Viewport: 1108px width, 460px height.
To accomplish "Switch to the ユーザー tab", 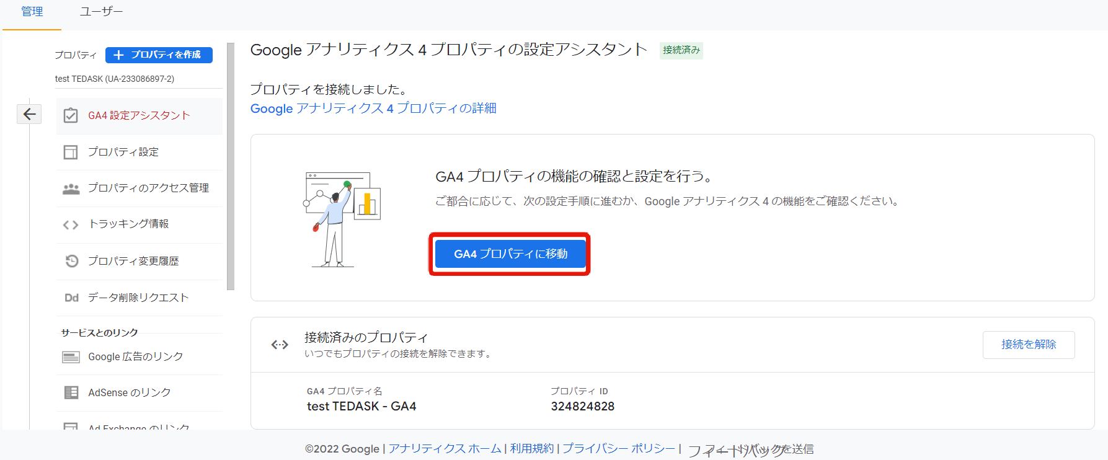I will click(x=101, y=12).
